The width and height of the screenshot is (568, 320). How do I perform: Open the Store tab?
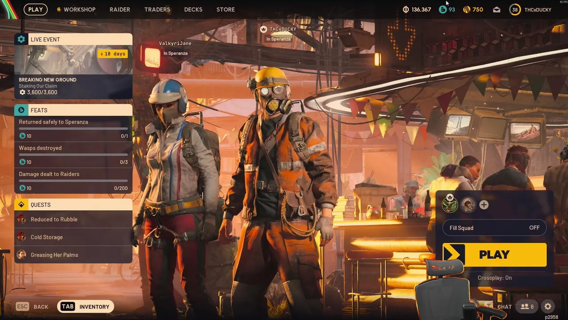point(225,9)
